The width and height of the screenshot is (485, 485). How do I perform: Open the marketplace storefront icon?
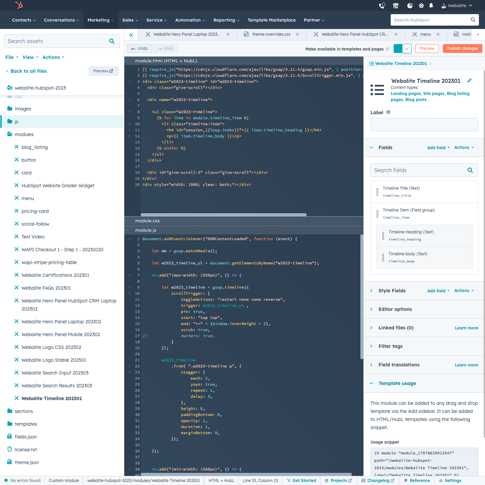pyautogui.click(x=396, y=5)
